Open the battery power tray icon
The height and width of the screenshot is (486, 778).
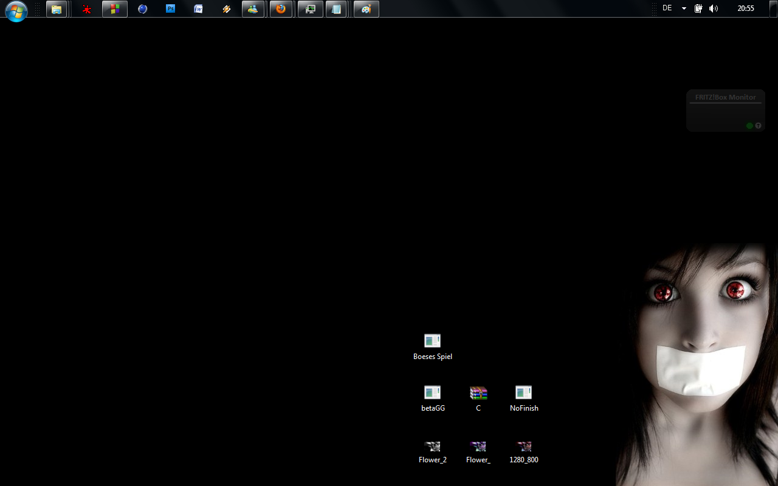[698, 9]
